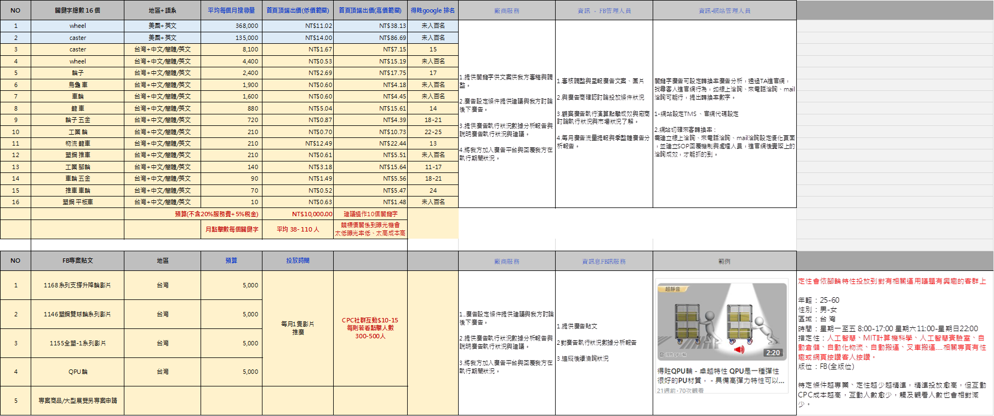The width and height of the screenshot is (994, 416).
Task: Select the 平均每個月搜尋量 column header
Action: click(x=231, y=10)
